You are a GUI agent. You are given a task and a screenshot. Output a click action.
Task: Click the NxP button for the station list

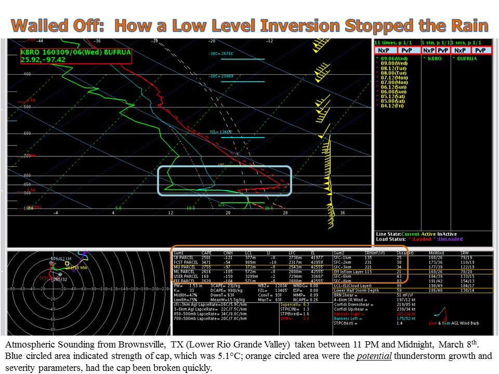(429, 50)
